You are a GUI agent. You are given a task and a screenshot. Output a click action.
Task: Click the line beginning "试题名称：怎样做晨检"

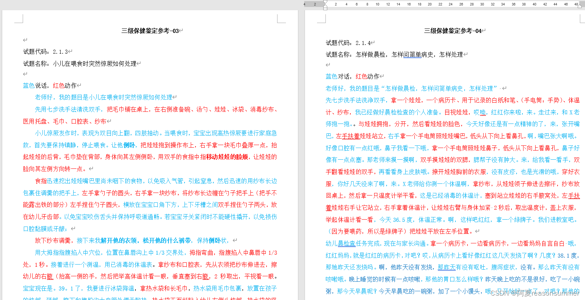[394, 54]
